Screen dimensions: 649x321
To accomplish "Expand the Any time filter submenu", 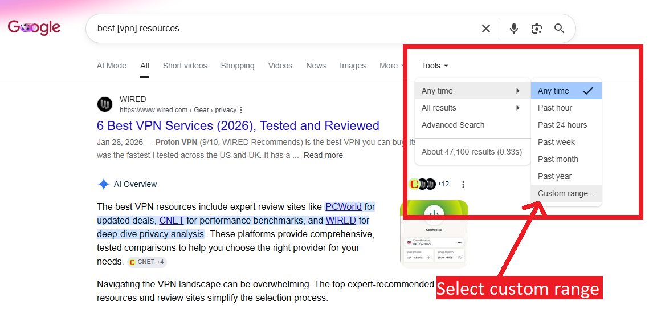I will [472, 91].
